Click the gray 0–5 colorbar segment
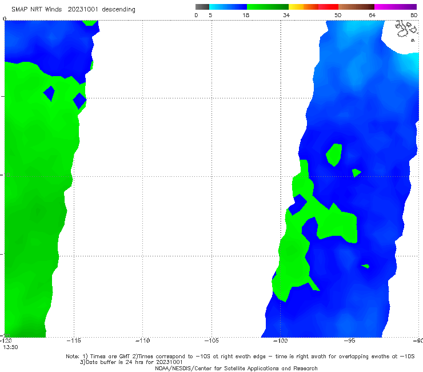423x372 pixels. (x=202, y=7)
